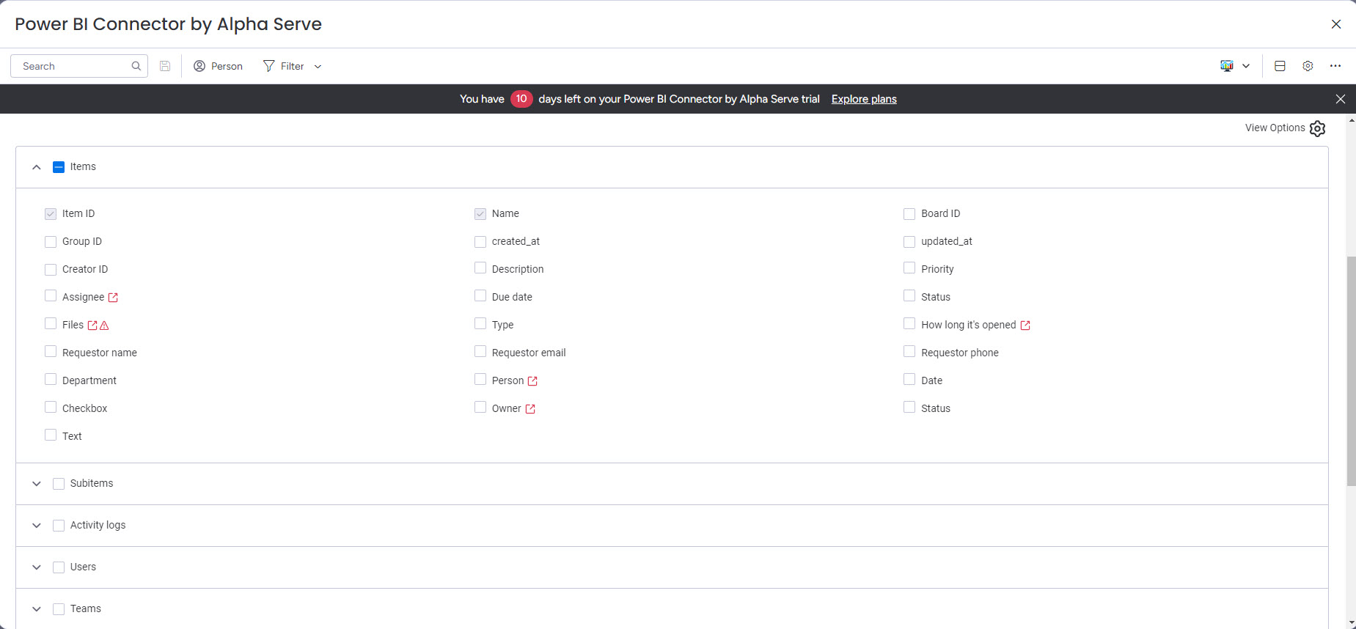This screenshot has height=629, width=1356.
Task: Open View Options gear
Action: tap(1317, 128)
